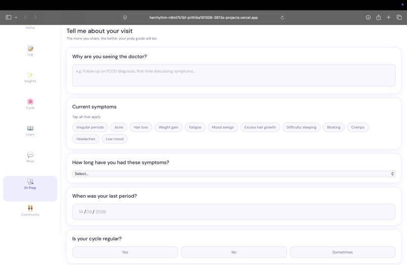Select the Dr Prep stethoscope icon
The height and width of the screenshot is (265, 407).
[x=30, y=181]
